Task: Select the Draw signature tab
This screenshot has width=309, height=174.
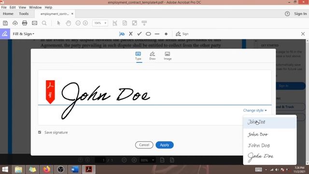Action: click(x=153, y=56)
